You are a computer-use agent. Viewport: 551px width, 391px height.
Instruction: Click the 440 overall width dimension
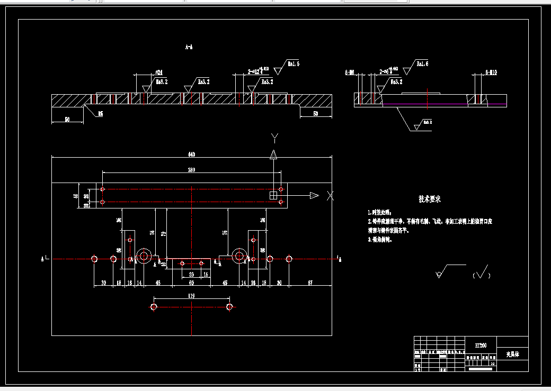[x=191, y=154]
